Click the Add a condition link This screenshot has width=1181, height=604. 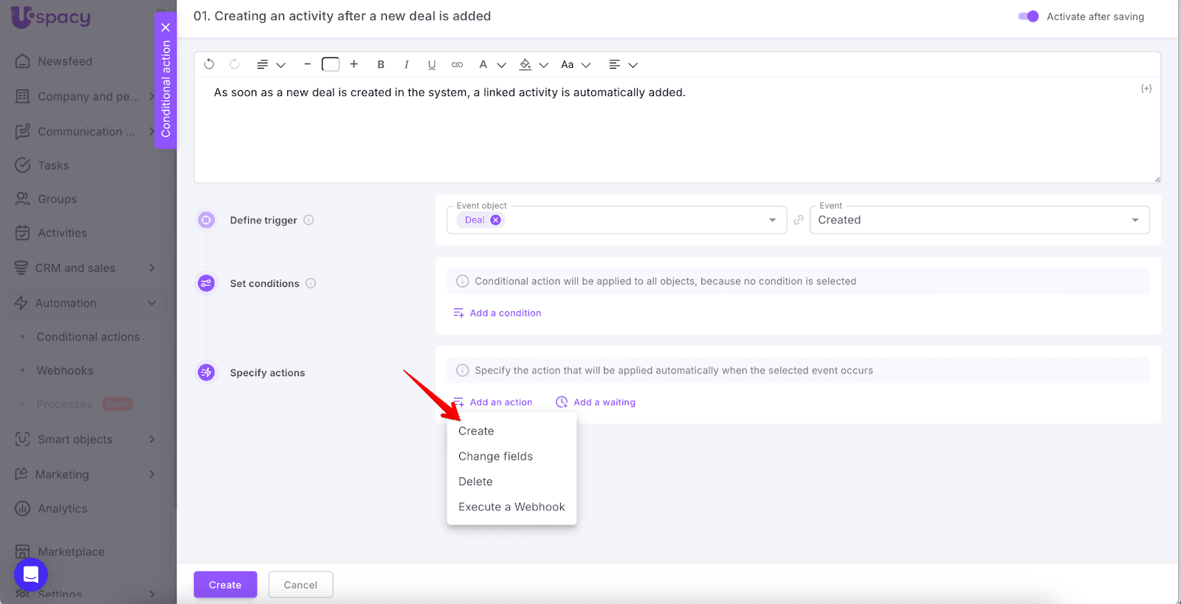click(505, 313)
